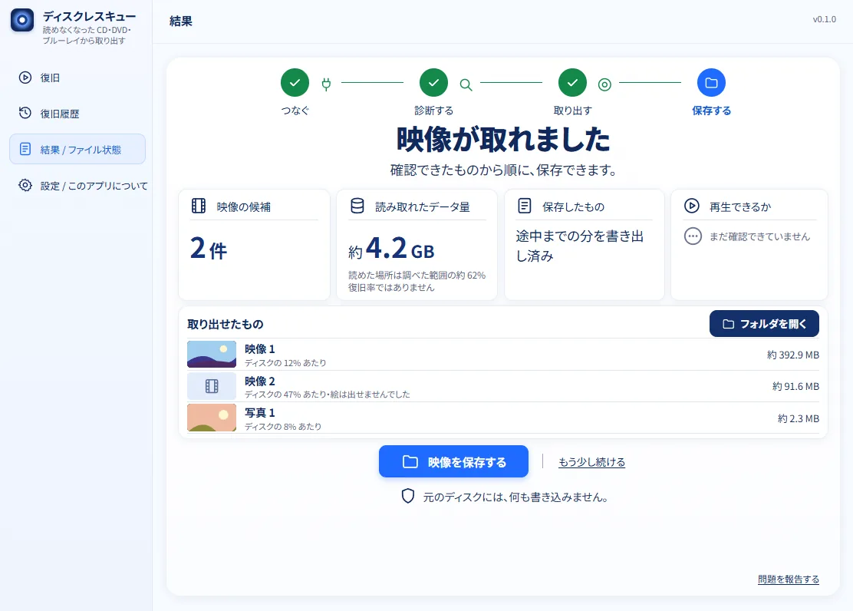
Task: Open 復旧履歴 in the sidebar
Action: click(x=77, y=114)
